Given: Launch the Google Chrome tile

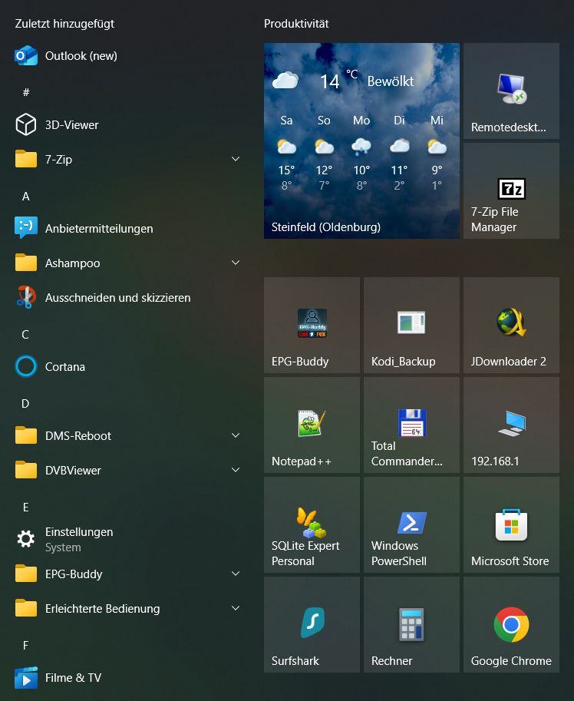Looking at the screenshot, I should coord(512,624).
